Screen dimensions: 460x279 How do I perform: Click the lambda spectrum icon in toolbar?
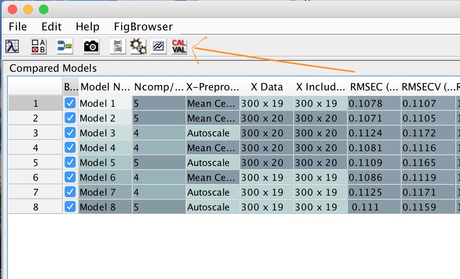12,46
